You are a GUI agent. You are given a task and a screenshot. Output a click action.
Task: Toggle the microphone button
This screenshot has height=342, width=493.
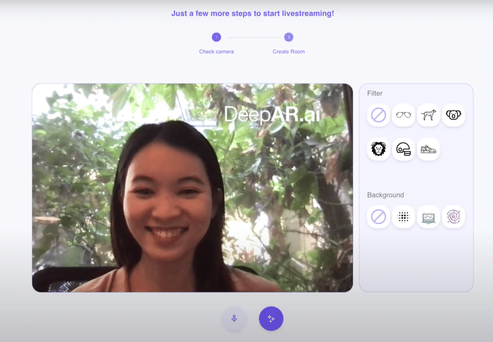click(234, 319)
